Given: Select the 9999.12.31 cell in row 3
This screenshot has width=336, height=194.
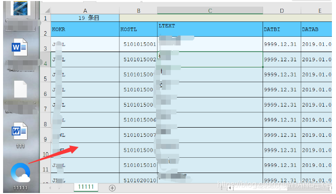Looking at the screenshot, I should (282, 44).
